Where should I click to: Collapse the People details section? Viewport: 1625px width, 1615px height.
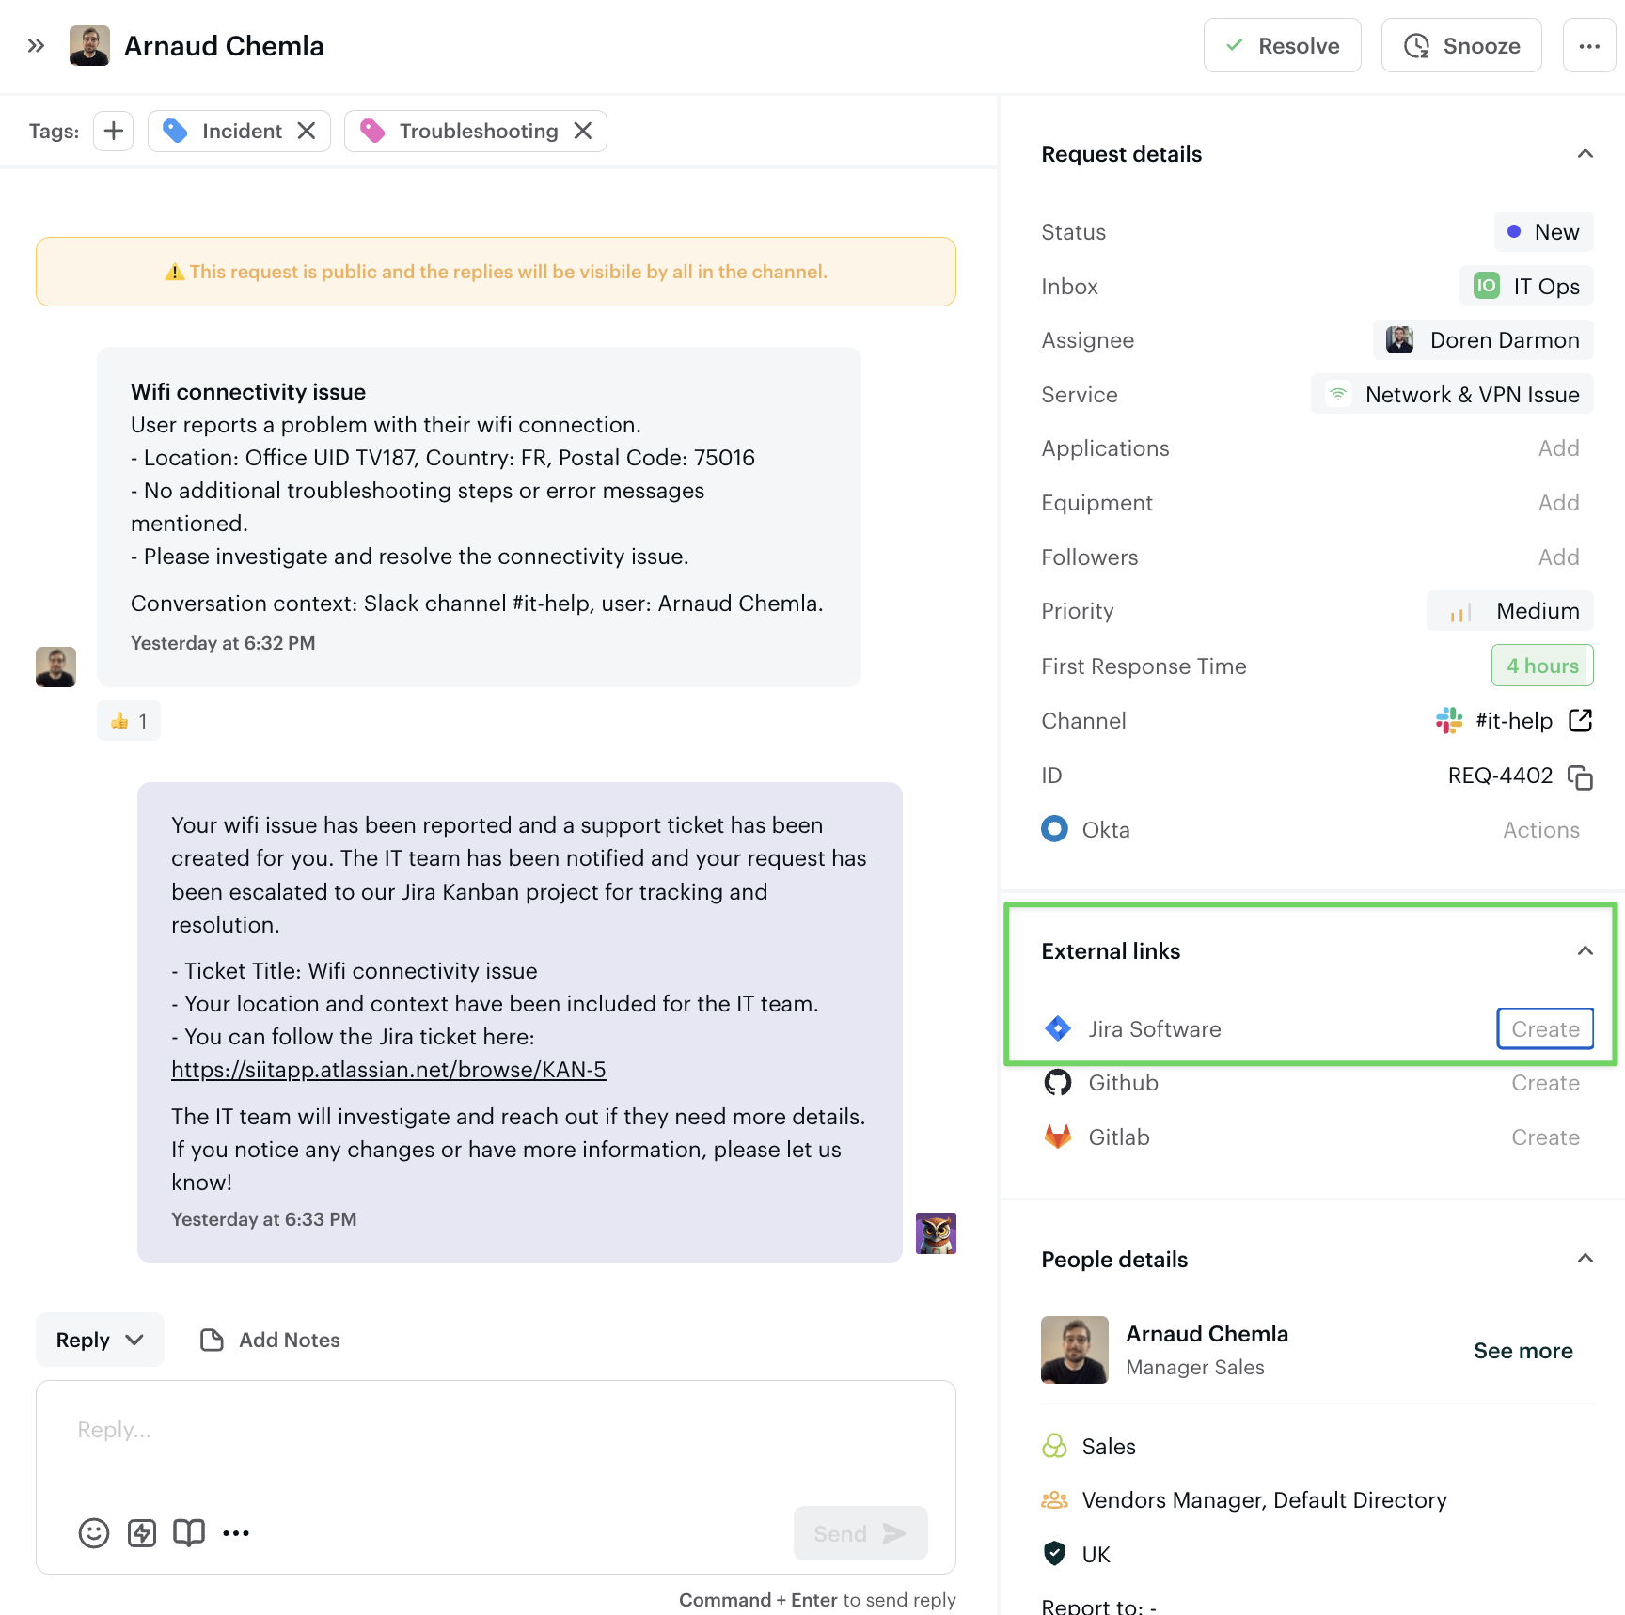pyautogui.click(x=1585, y=1259)
